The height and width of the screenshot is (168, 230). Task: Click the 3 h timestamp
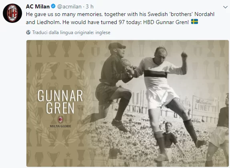point(90,6)
